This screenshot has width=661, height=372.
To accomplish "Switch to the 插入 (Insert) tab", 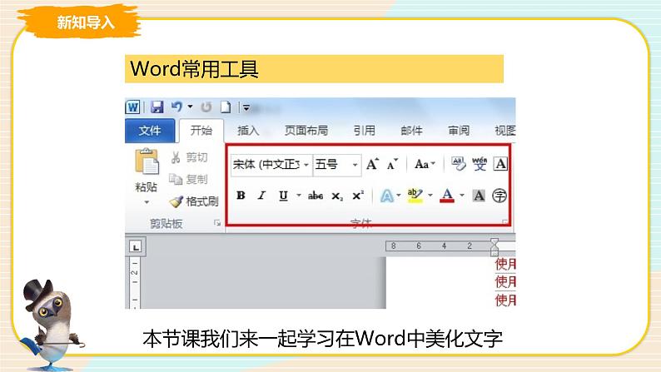I will (248, 131).
